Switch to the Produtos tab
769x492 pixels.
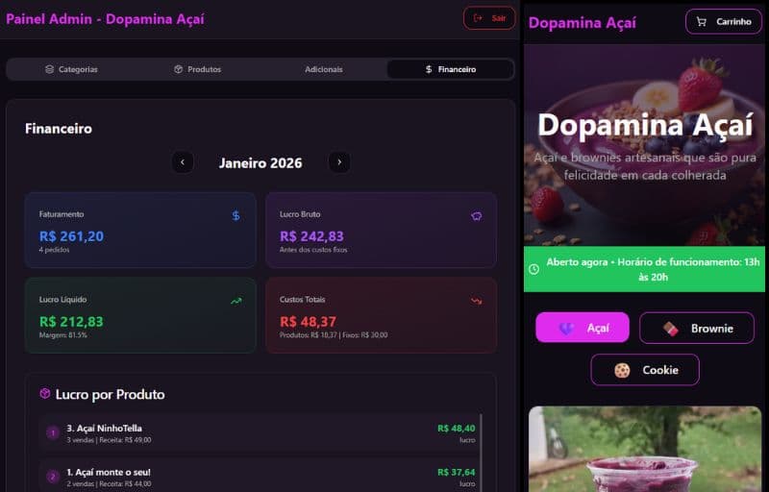tap(198, 69)
